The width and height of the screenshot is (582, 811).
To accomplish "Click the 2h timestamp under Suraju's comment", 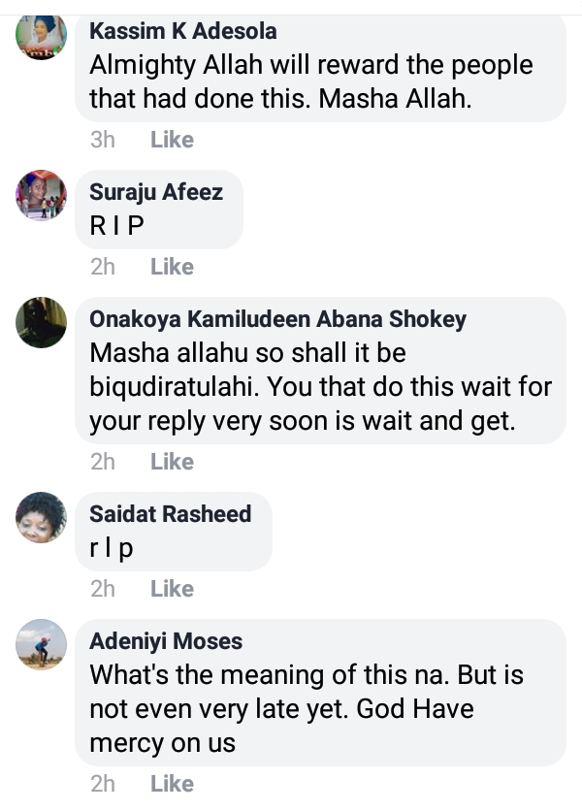I will [102, 267].
